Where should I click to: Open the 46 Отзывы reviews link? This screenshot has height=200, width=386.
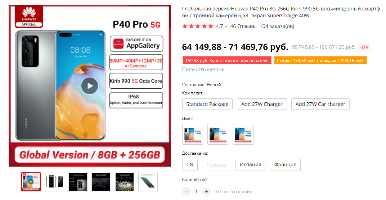(x=243, y=27)
